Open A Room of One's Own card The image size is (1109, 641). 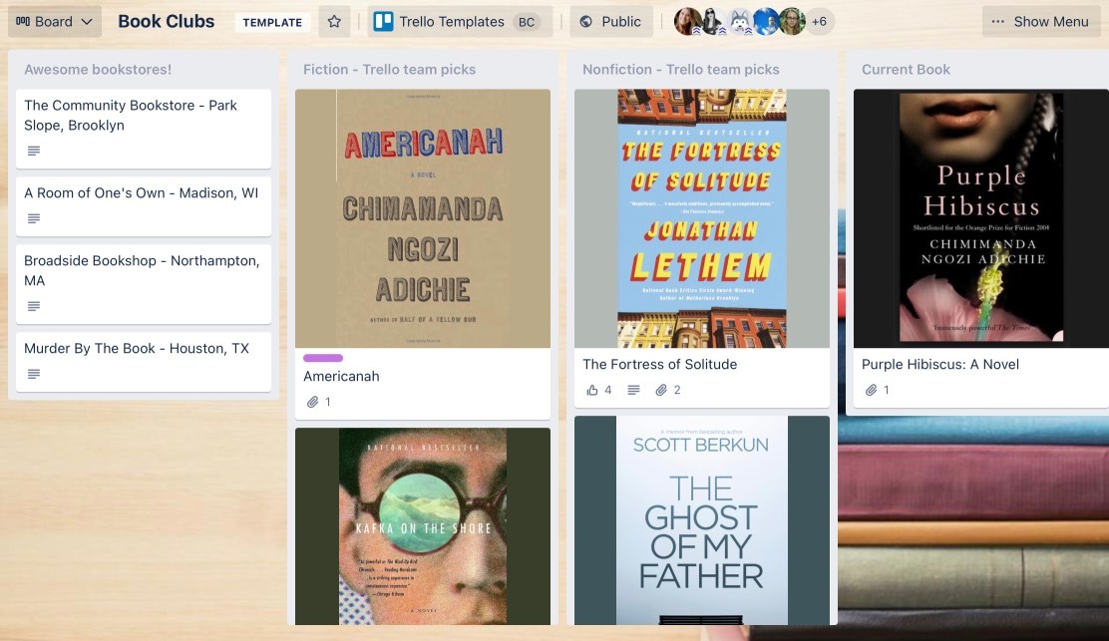[144, 205]
